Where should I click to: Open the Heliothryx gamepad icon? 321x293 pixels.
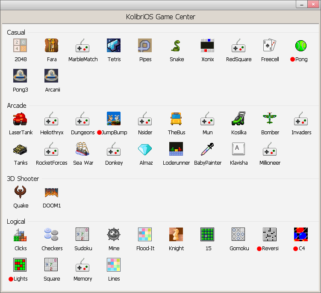(x=51, y=118)
